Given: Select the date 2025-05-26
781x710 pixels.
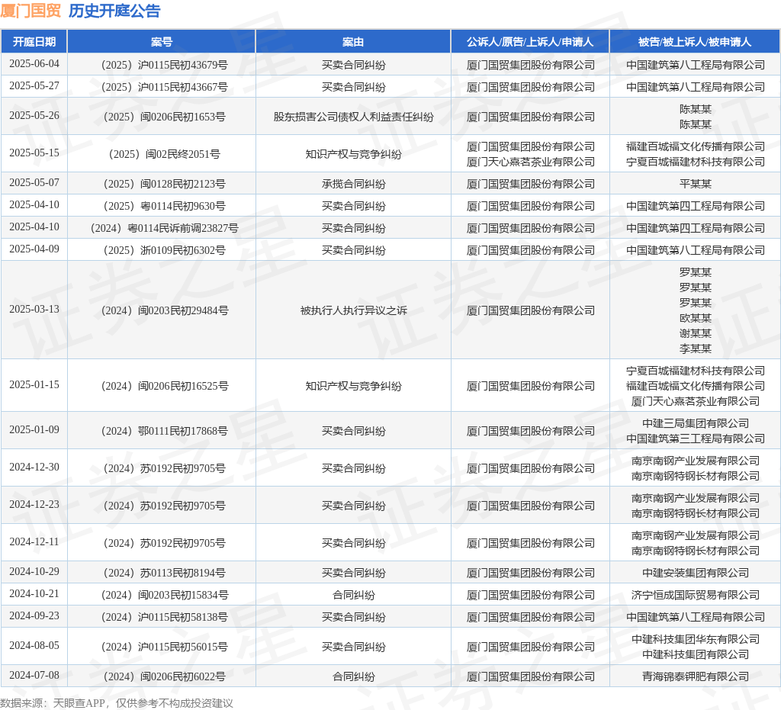Looking at the screenshot, I should [34, 115].
